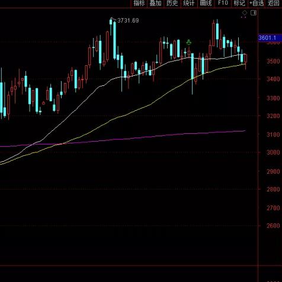Open the F10 company info page
Image resolution: width=282 pixels, height=282 pixels.
click(x=223, y=3)
